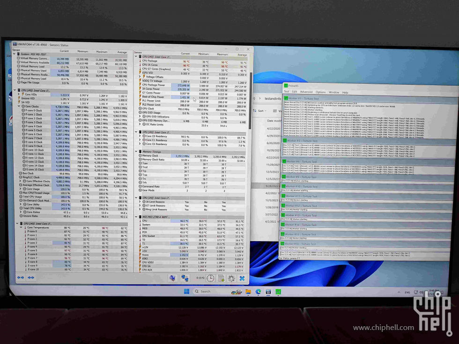Click the Worker #9 Torture Test window icon

(283, 177)
